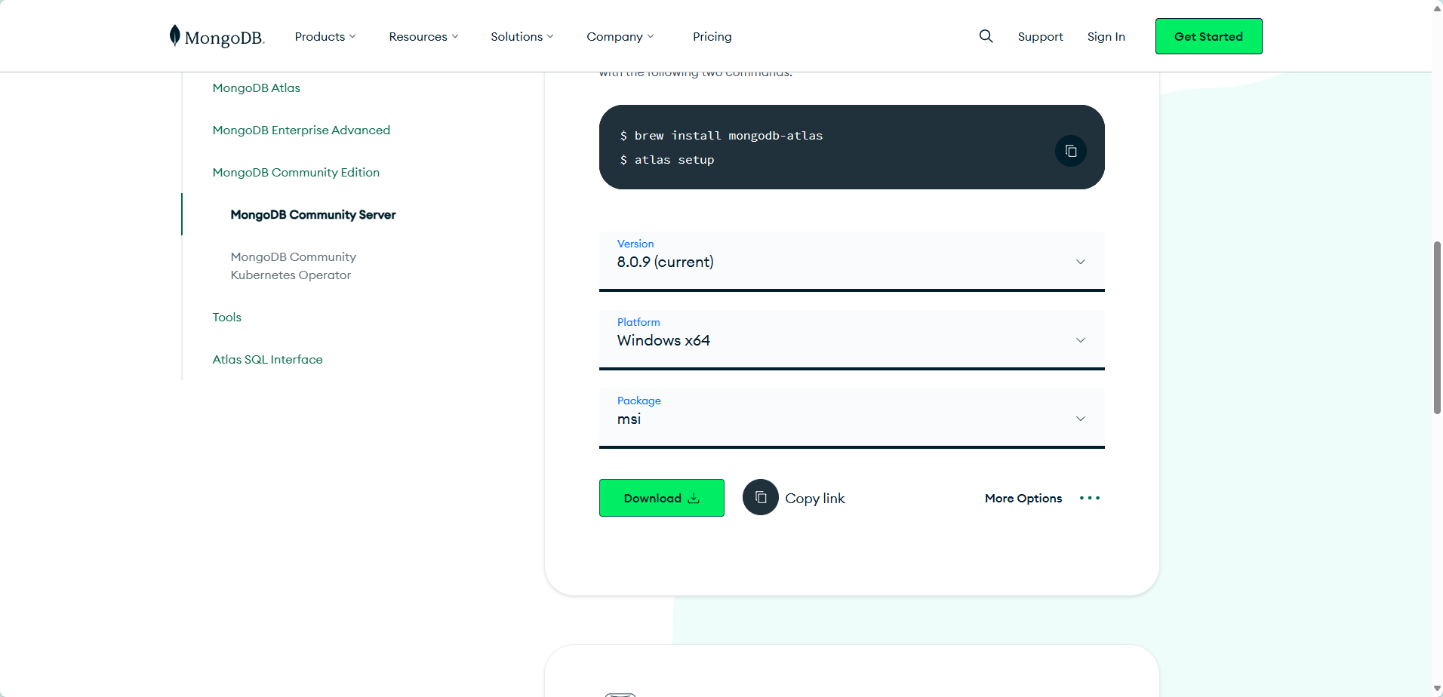
Task: Expand the Platform Windows x64 dropdown
Action: pos(851,339)
